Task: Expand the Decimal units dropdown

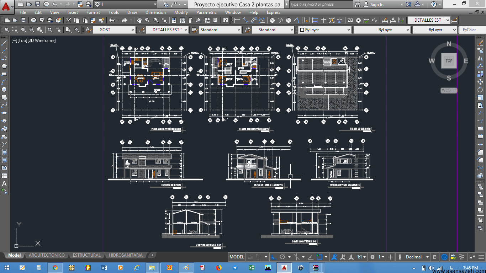Action: [x=417, y=257]
